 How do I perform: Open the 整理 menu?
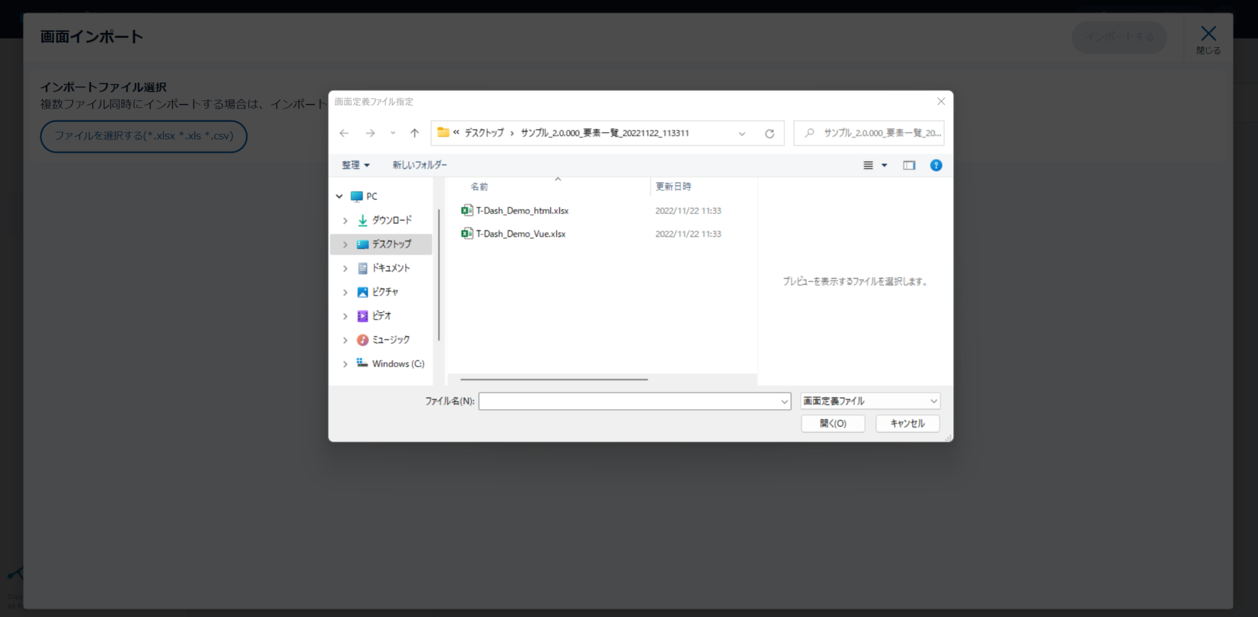point(355,165)
